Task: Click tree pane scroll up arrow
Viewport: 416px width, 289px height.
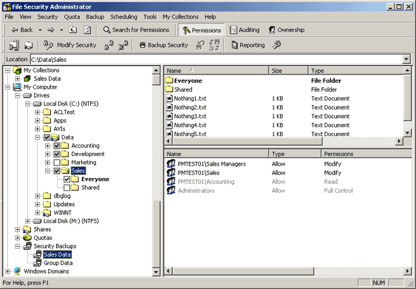Action: tap(156, 71)
